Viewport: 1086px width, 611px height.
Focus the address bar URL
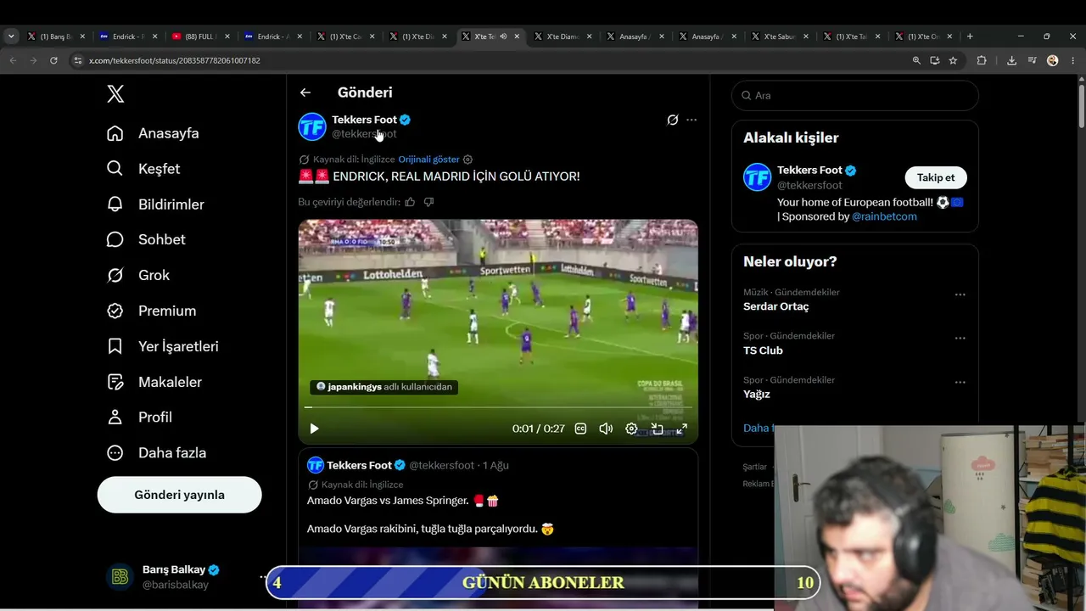click(175, 61)
